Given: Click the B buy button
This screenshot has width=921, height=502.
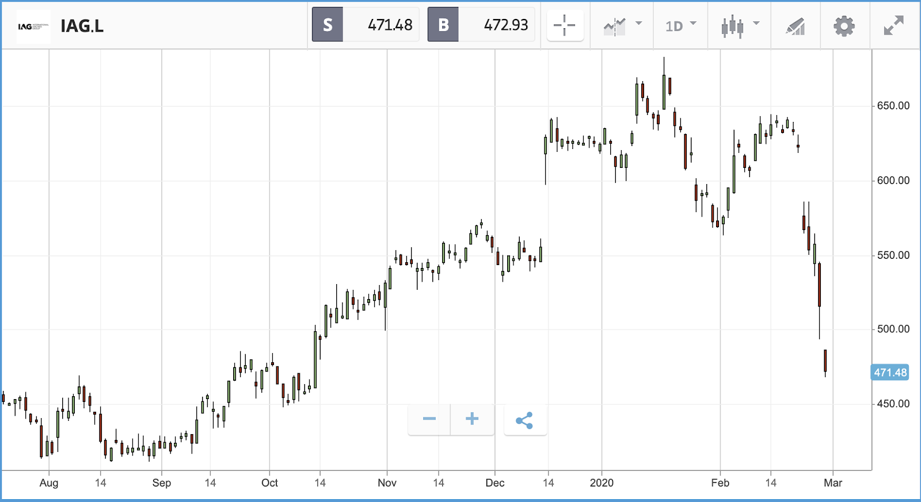Looking at the screenshot, I should [x=443, y=25].
